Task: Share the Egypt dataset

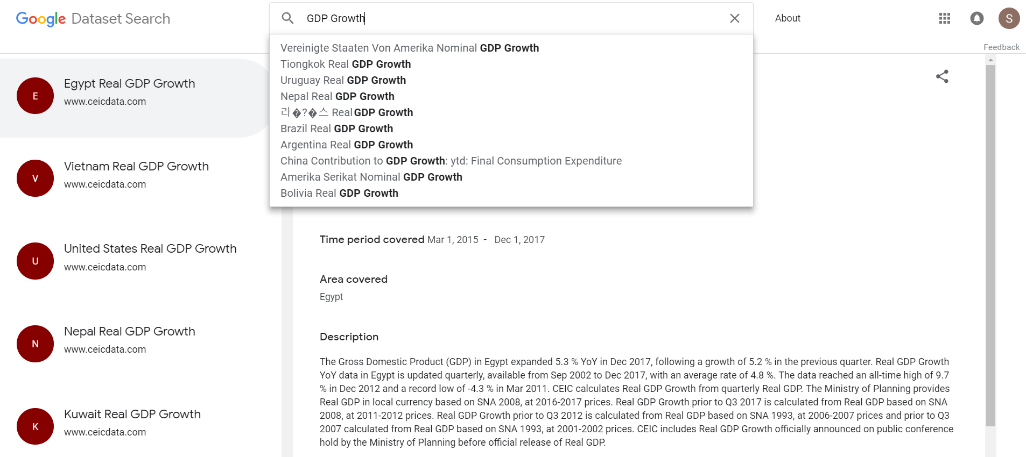Action: [942, 76]
